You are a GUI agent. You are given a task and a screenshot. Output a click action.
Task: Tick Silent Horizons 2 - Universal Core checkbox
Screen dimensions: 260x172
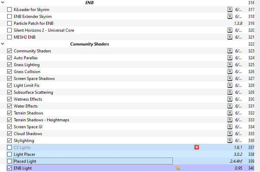point(9,30)
